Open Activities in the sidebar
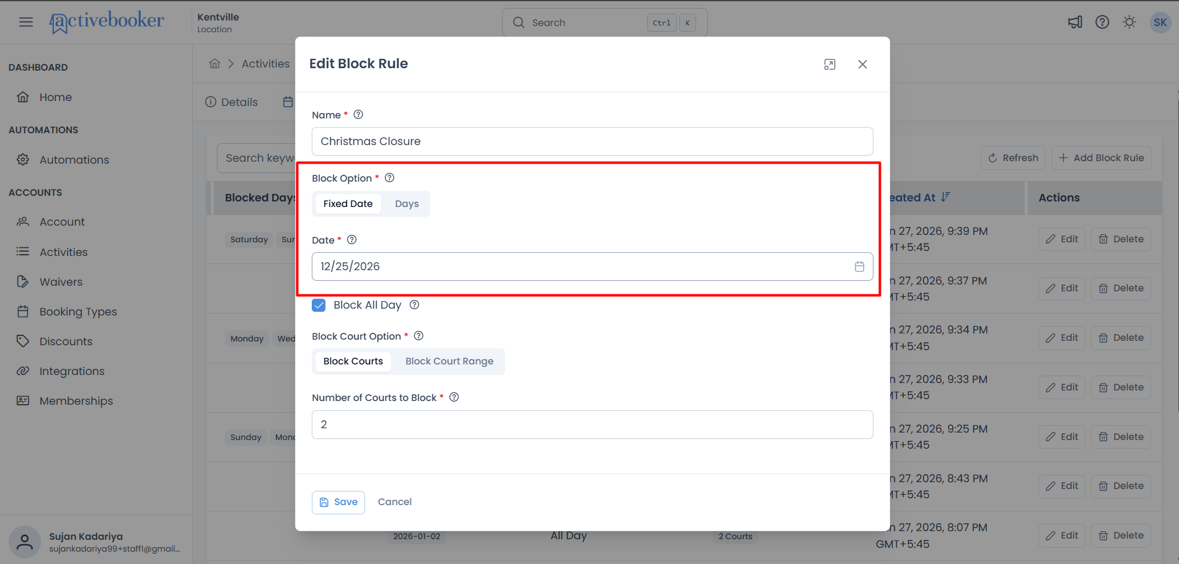 pyautogui.click(x=64, y=252)
